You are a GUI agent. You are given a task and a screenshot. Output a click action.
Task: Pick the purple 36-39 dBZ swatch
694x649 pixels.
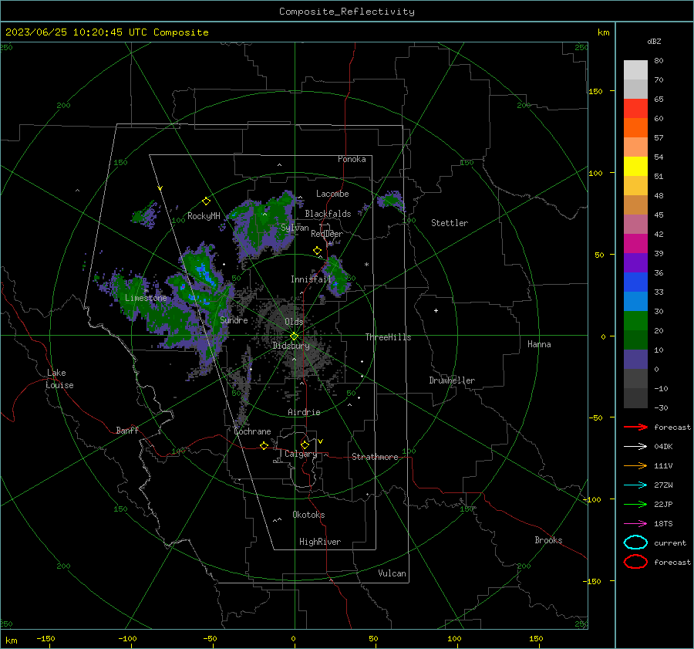pos(635,263)
